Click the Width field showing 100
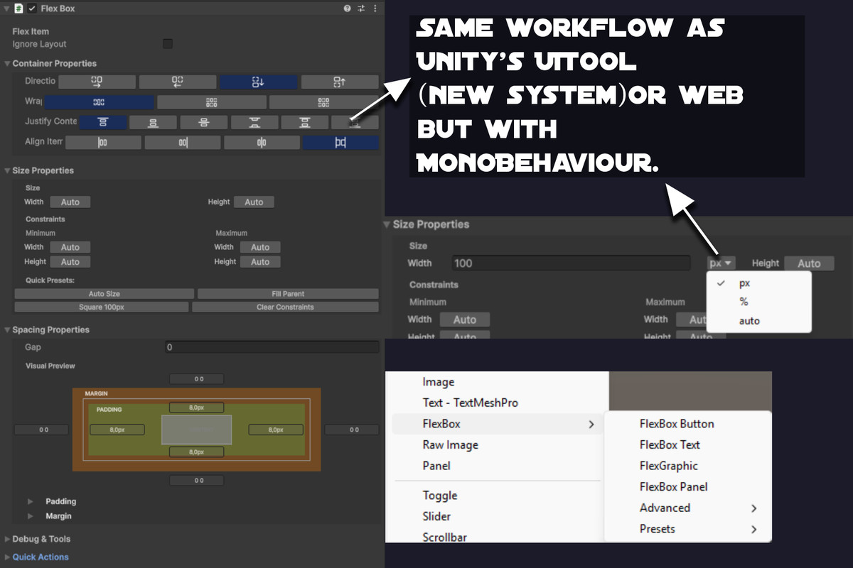Screen dimensions: 853x568 coord(571,263)
